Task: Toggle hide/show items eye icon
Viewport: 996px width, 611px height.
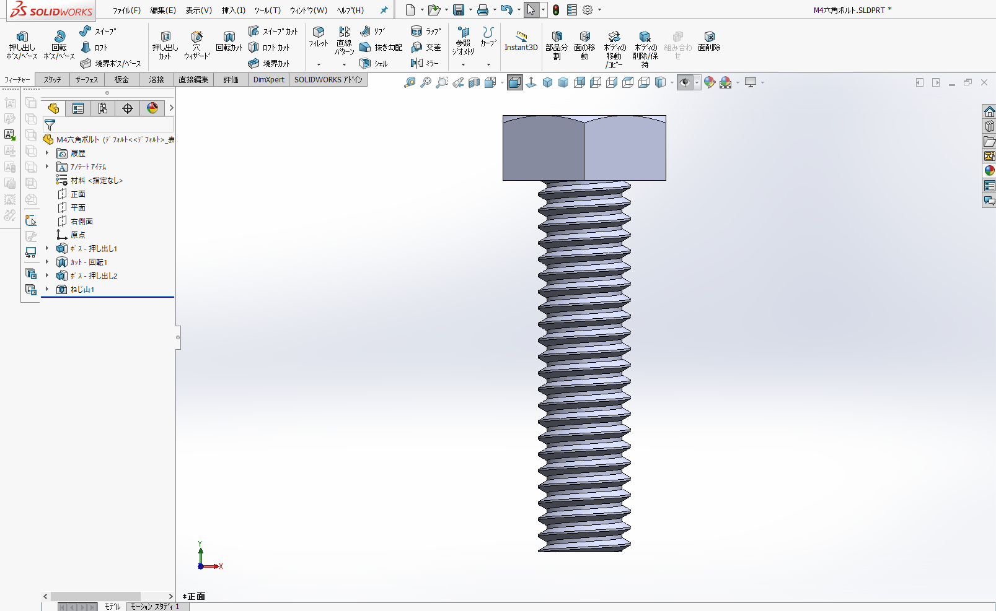Action: click(684, 82)
